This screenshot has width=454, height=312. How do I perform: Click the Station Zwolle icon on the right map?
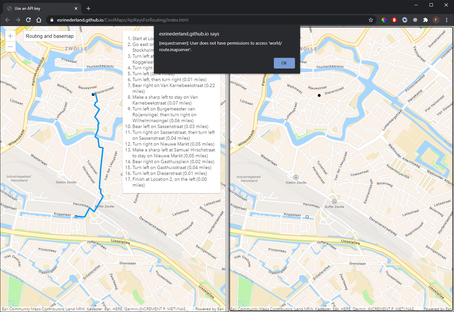(x=296, y=177)
